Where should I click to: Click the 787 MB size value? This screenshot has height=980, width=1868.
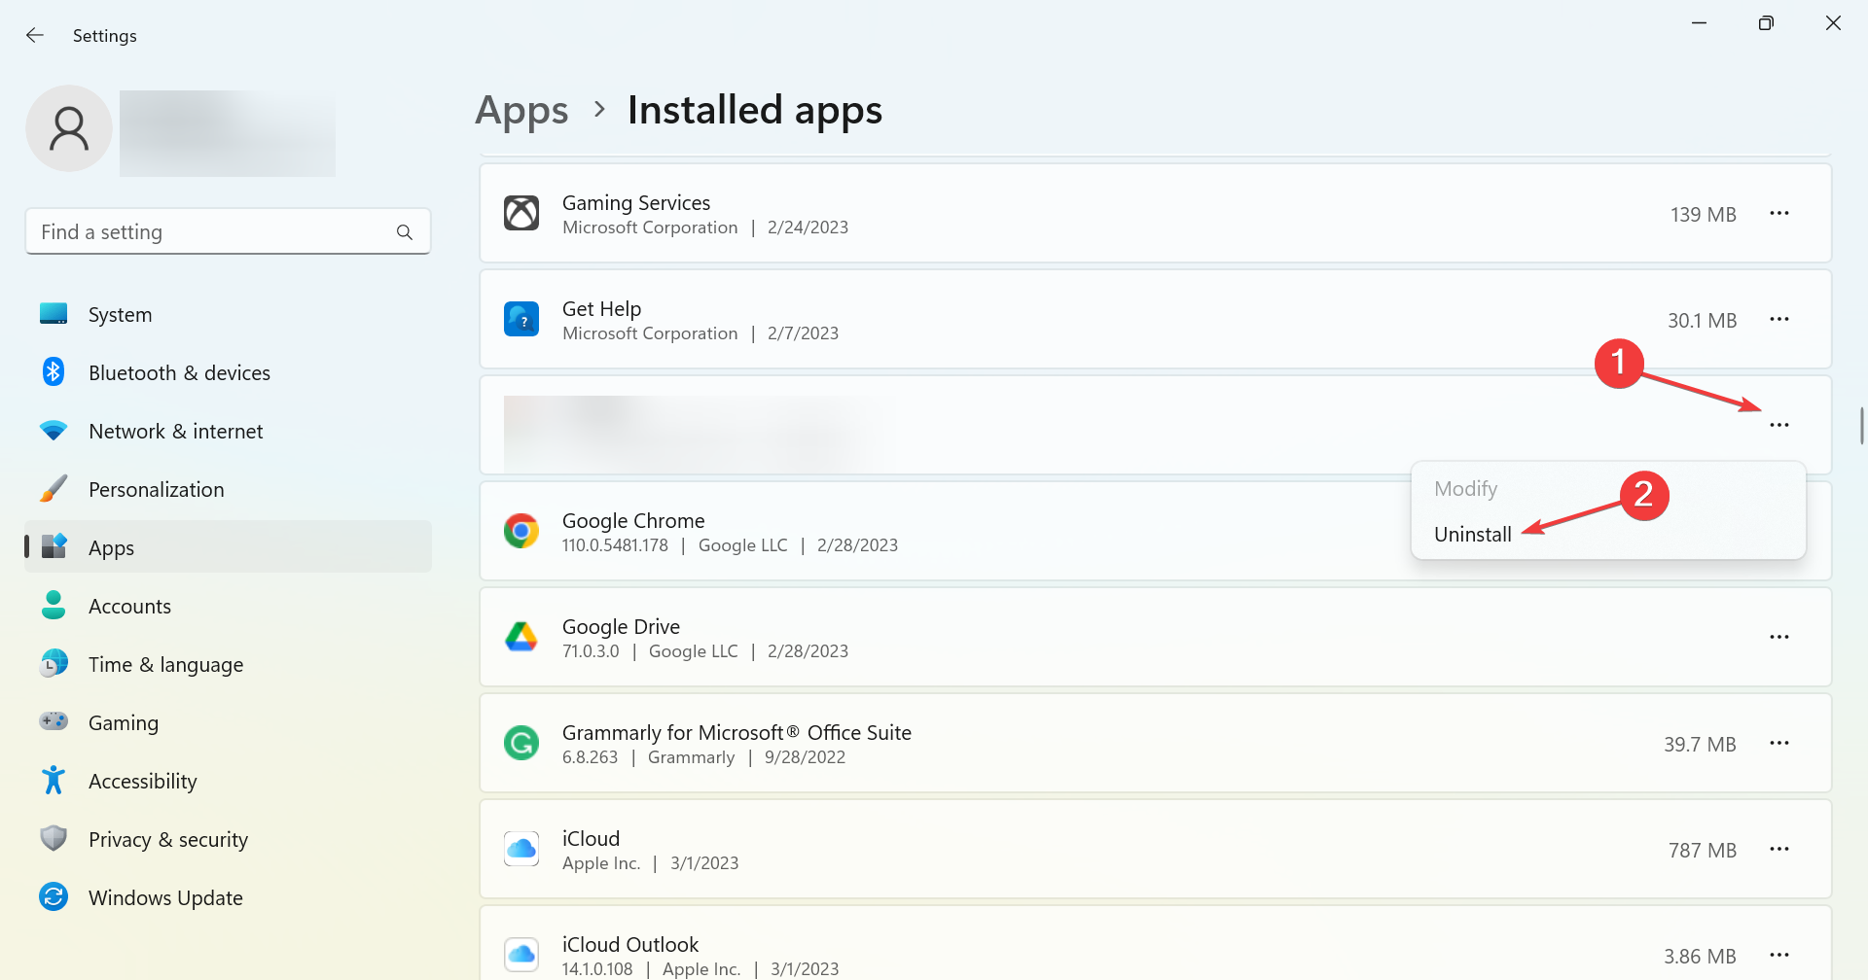coord(1703,850)
